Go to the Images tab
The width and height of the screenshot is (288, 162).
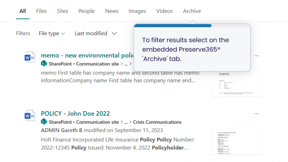coord(137,11)
